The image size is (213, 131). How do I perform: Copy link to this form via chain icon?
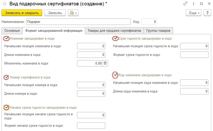[185, 4]
